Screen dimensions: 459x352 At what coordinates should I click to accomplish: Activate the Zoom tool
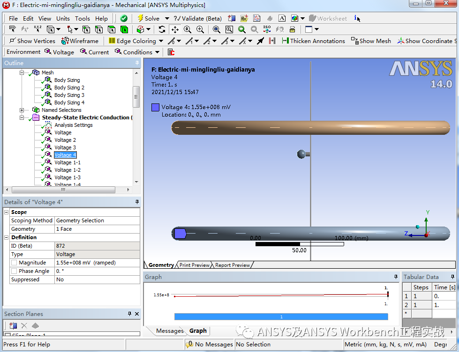pos(188,29)
